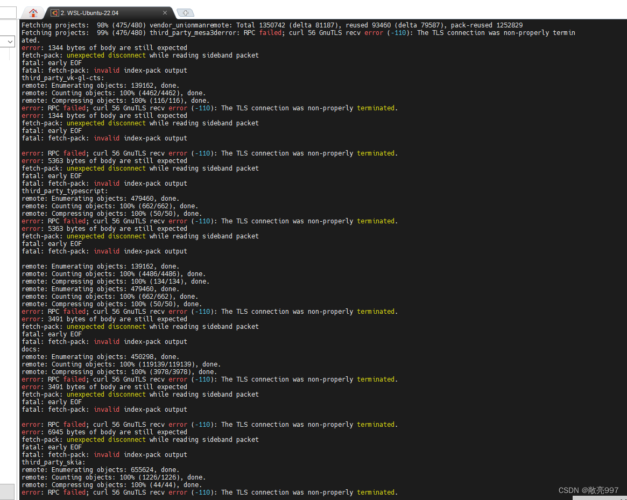The image size is (627, 500).
Task: Click the 'third_party_vk-gl-cts:' line
Action: [63, 78]
